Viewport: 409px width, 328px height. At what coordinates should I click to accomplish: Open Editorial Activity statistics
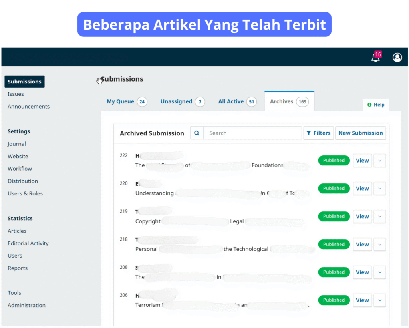click(28, 243)
